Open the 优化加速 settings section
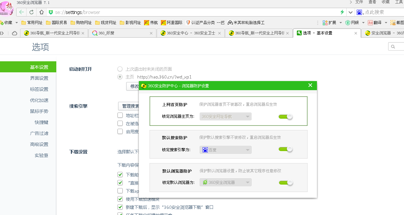 (39, 100)
